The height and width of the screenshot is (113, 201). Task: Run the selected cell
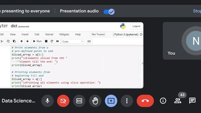pos(37,41)
